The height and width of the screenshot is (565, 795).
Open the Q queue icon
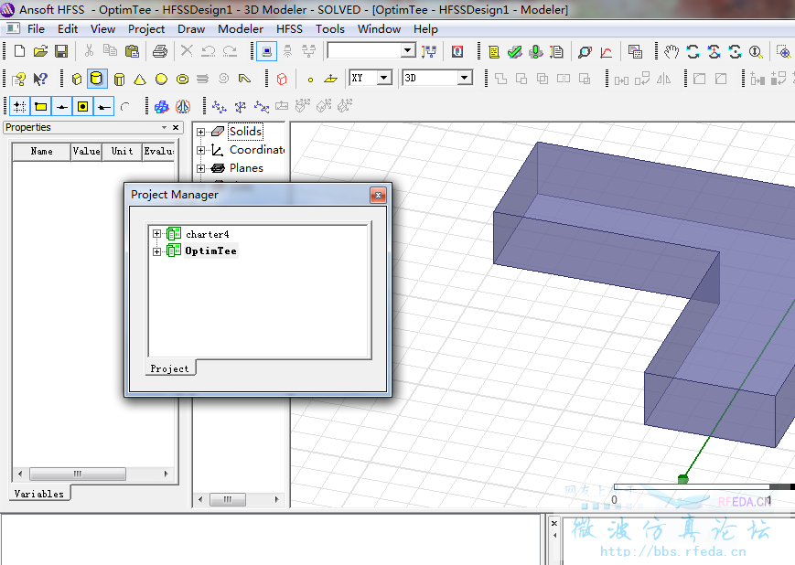(457, 51)
